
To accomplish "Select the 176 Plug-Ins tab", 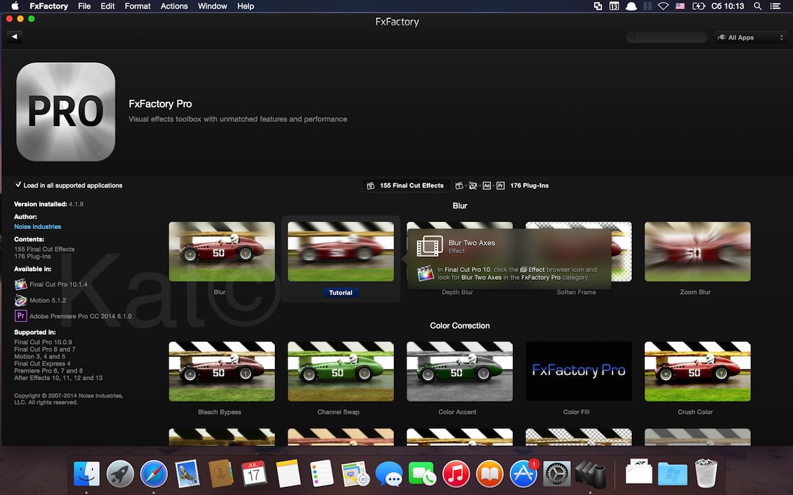I will point(502,186).
